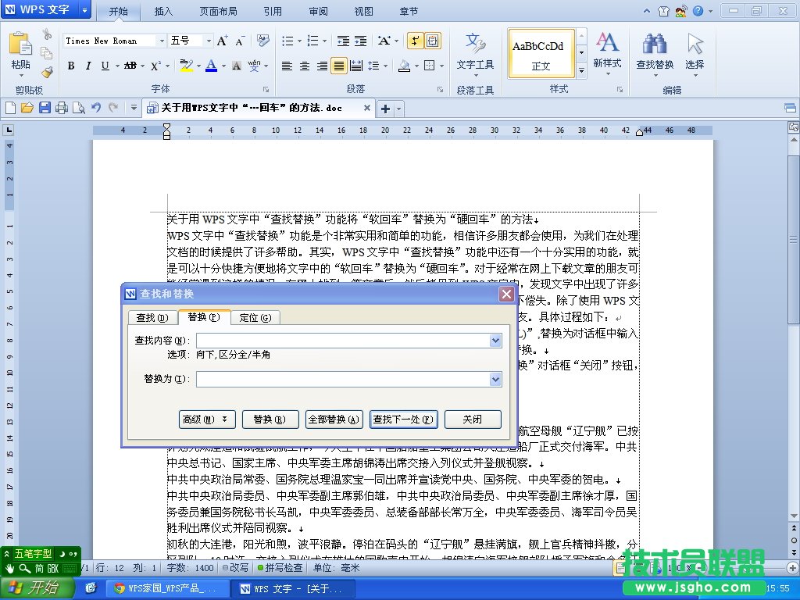Open the 查找替换 binoculars tool
800x600 pixels.
pos(654,52)
